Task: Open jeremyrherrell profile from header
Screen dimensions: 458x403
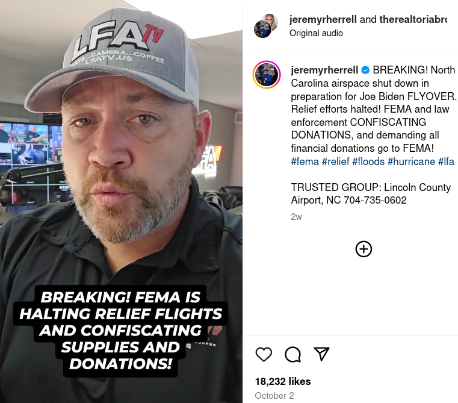Action: [x=323, y=19]
